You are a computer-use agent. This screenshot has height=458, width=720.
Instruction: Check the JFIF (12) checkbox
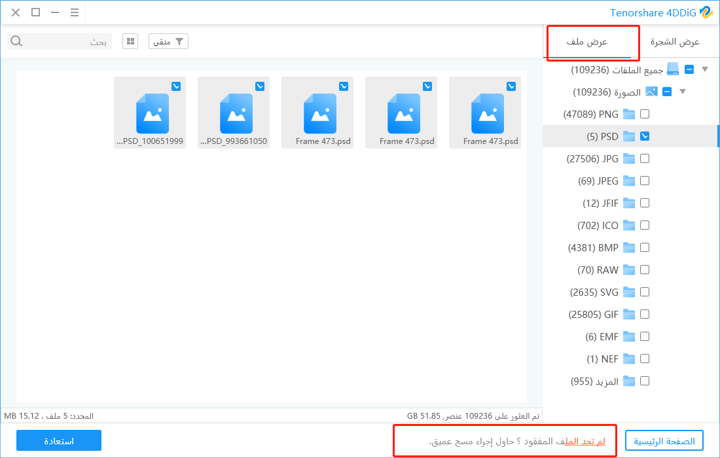(x=645, y=203)
